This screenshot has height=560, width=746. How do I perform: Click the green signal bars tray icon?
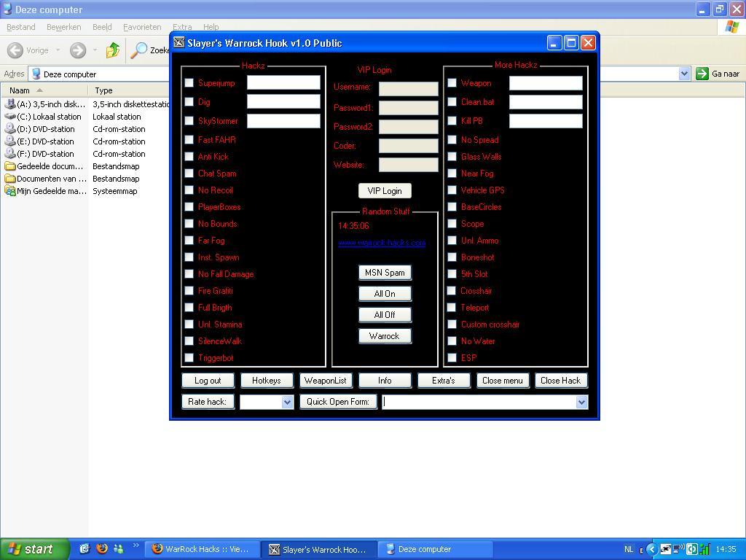point(704,549)
